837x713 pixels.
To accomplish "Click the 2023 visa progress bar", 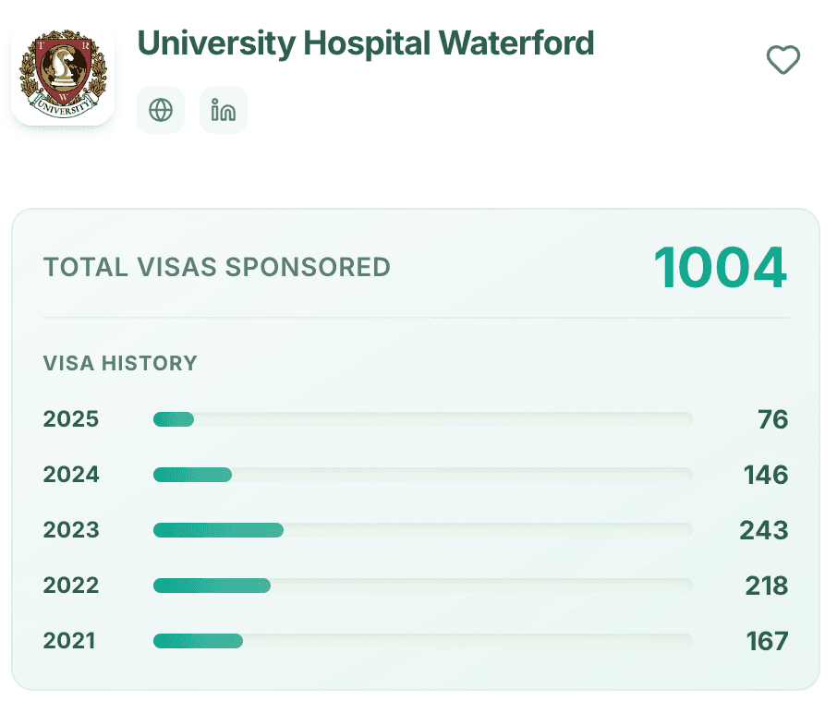I will point(422,530).
